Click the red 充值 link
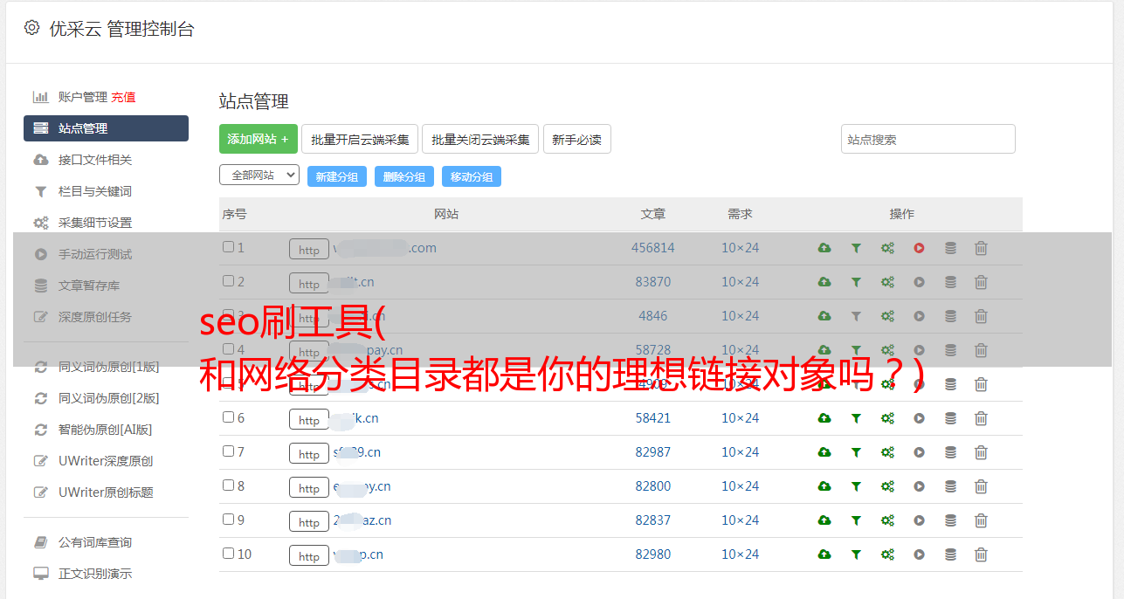Image resolution: width=1124 pixels, height=599 pixels. pyautogui.click(x=123, y=97)
